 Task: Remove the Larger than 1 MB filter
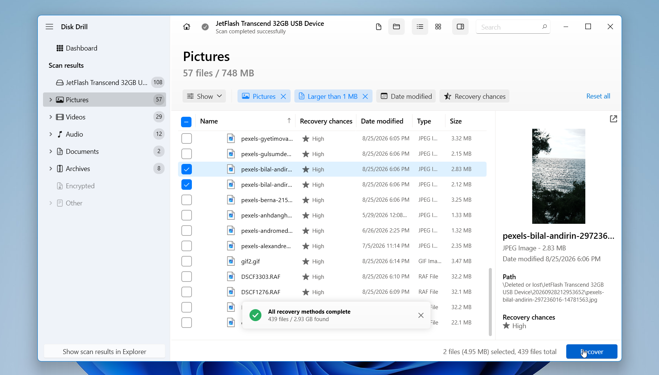(365, 96)
